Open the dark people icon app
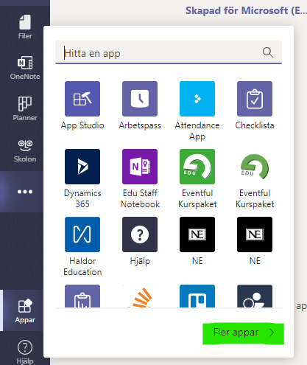The width and height of the screenshot is (307, 365). [x=255, y=296]
